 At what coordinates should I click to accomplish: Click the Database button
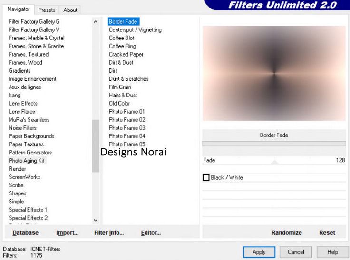[x=26, y=233]
